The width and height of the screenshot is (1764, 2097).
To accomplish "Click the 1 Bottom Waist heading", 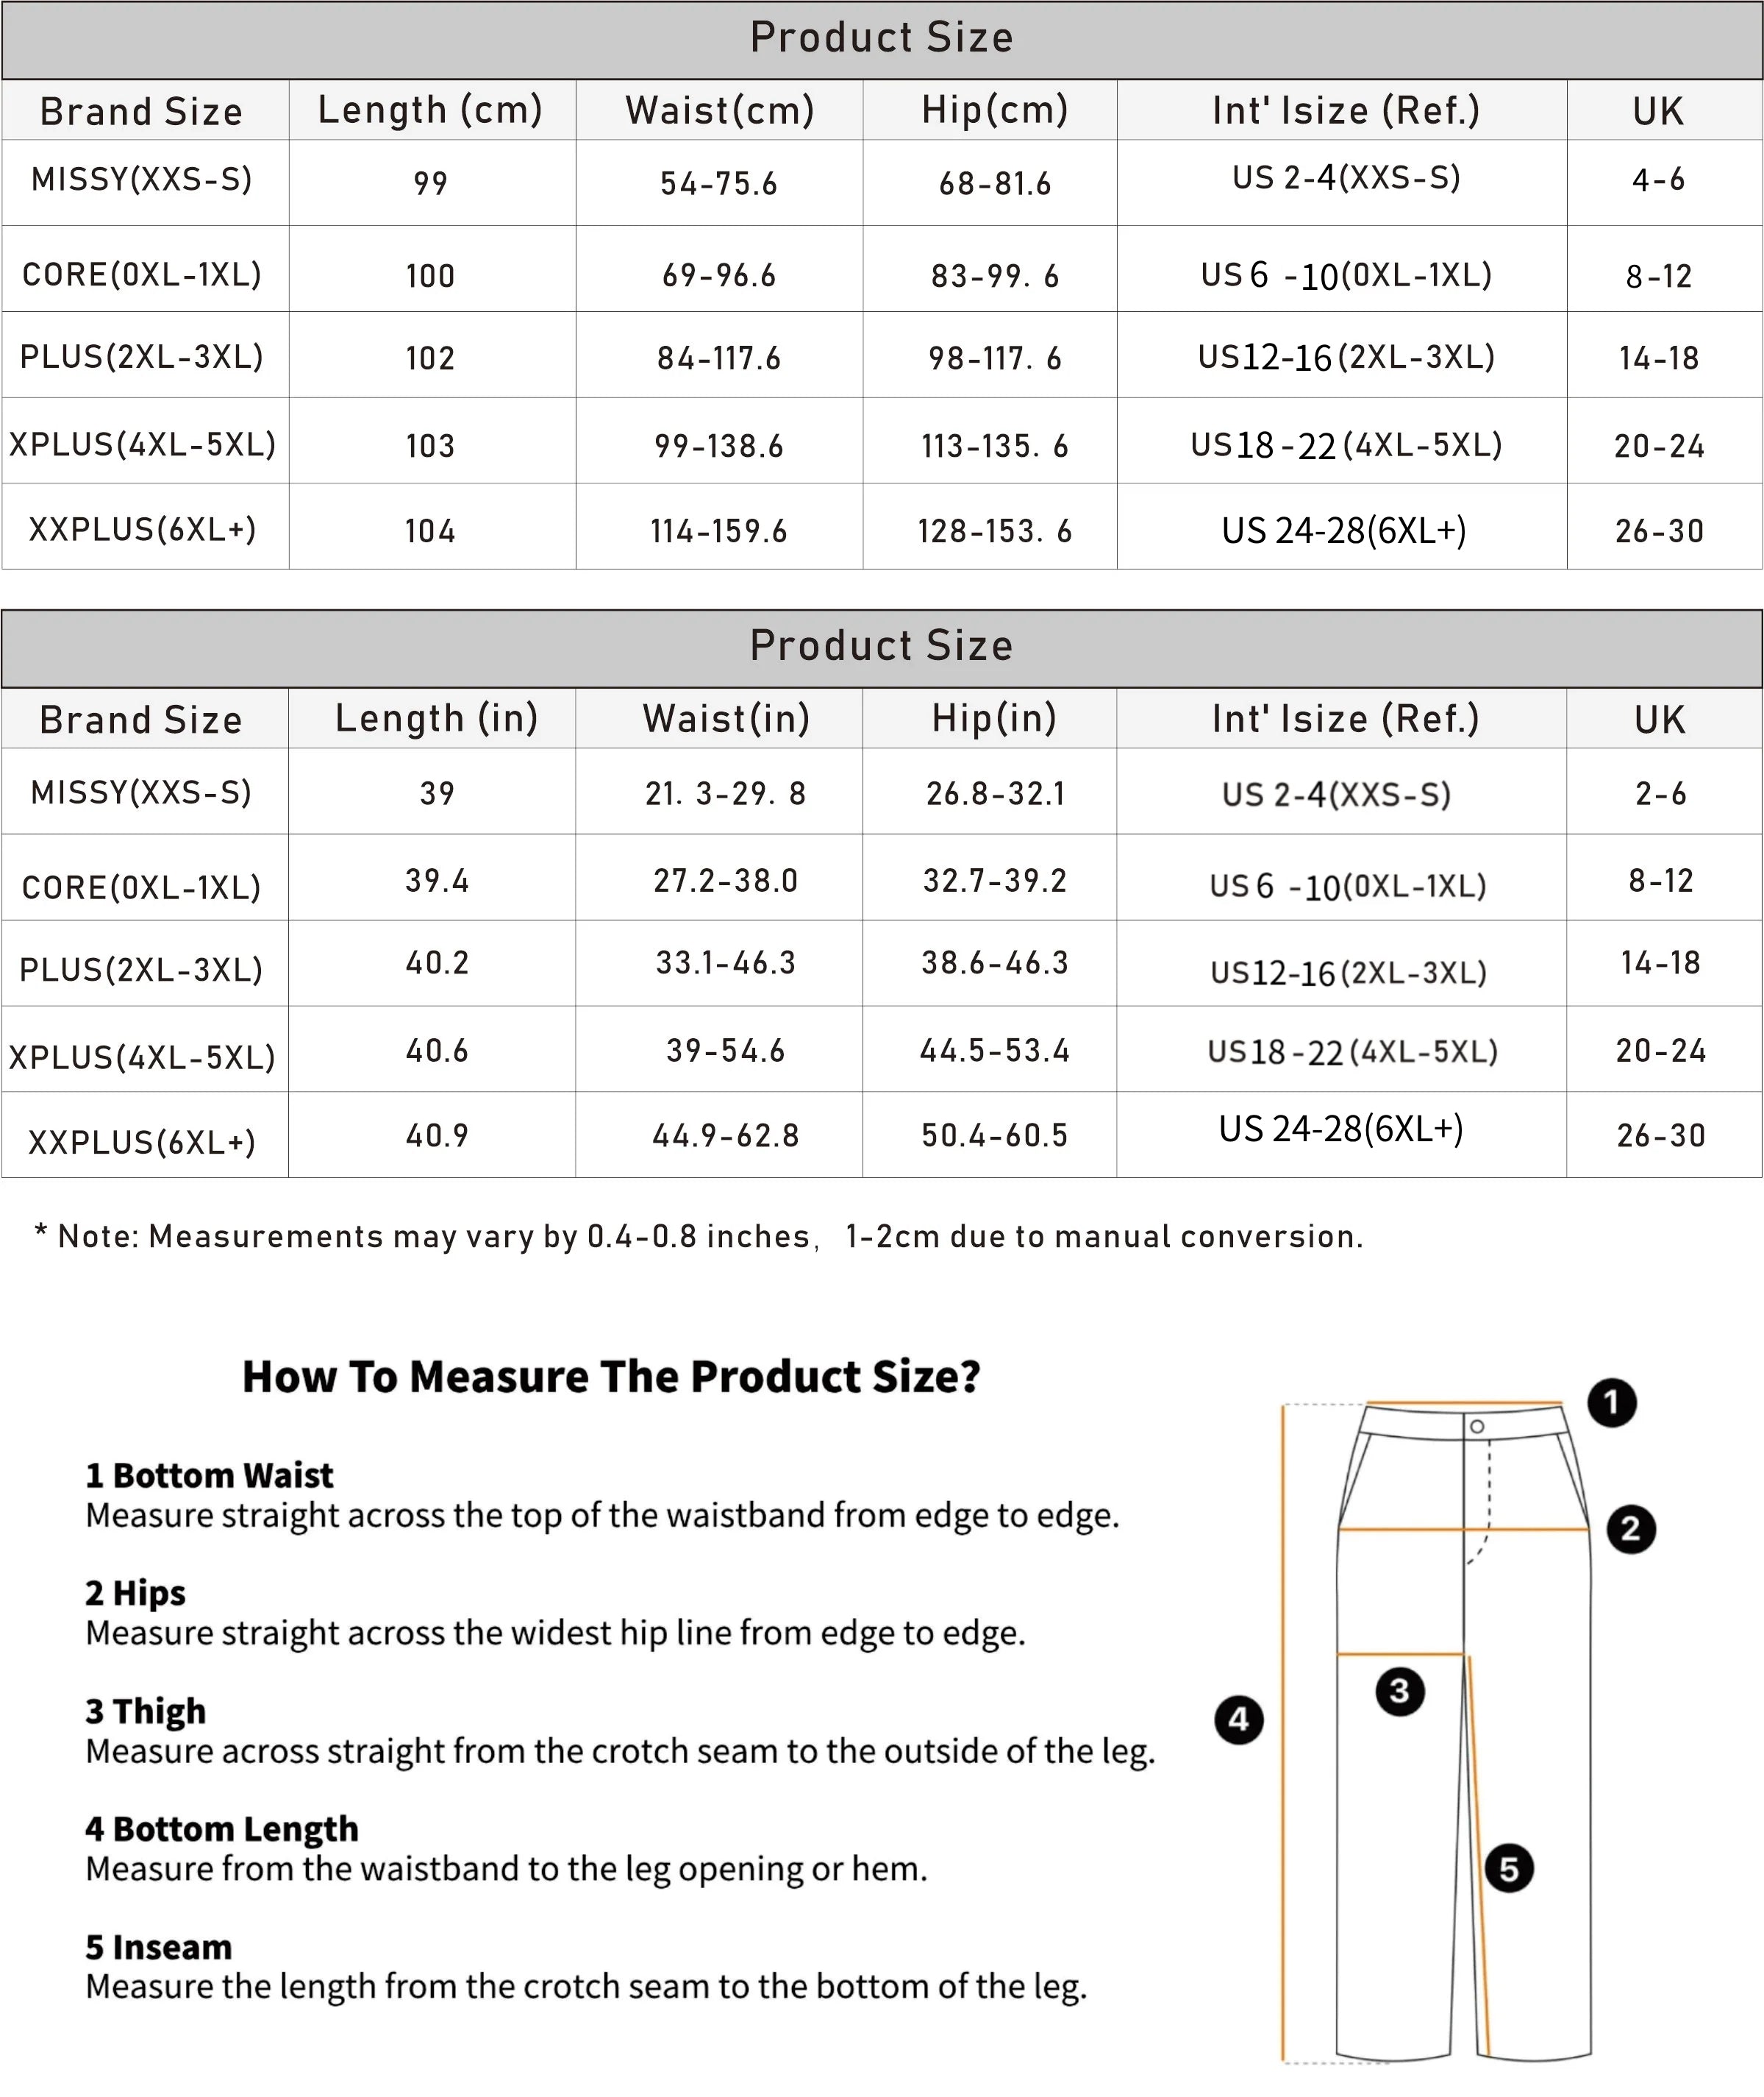I will point(209,1475).
